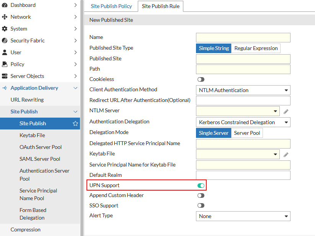Enable the Cookieless toggle
This screenshot has height=236, width=315.
point(201,79)
